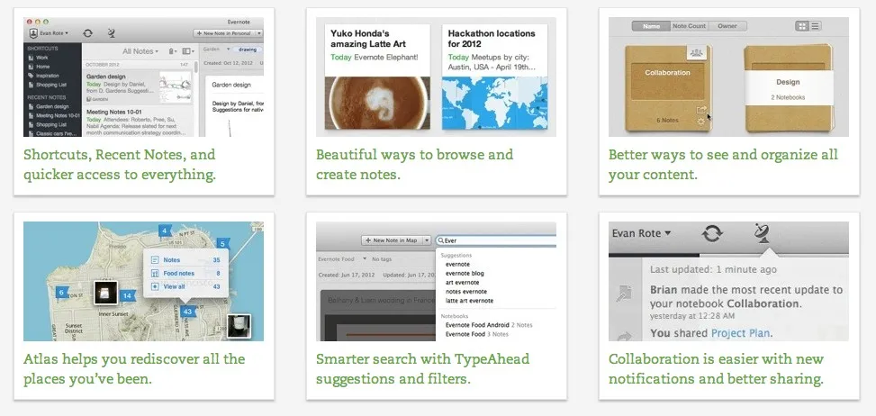Click map pin flag numbered 14
The height and width of the screenshot is (416, 876).
pyautogui.click(x=127, y=296)
